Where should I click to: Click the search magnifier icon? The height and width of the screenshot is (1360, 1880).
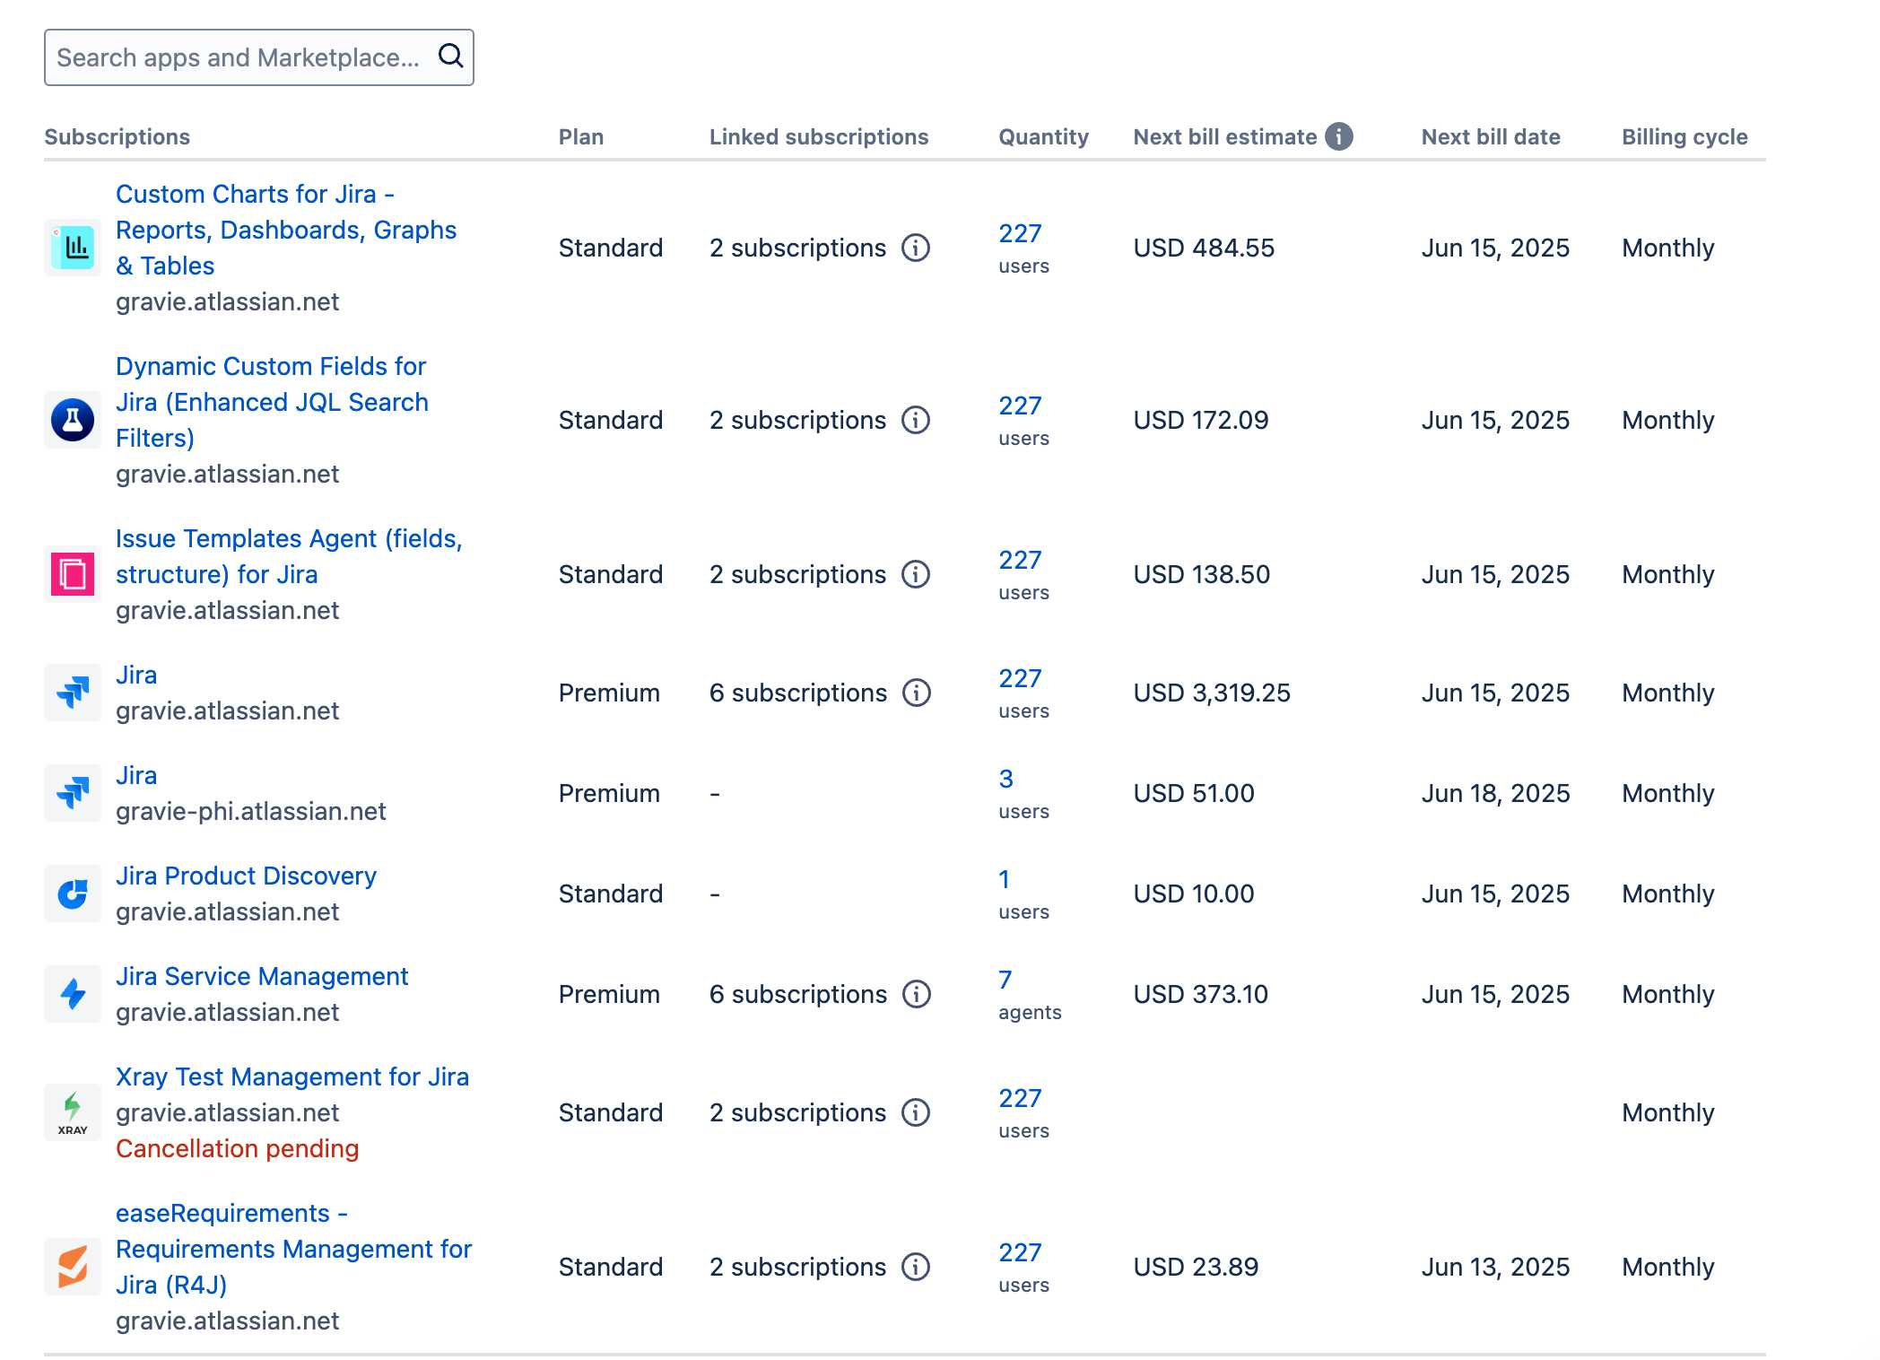tap(450, 57)
